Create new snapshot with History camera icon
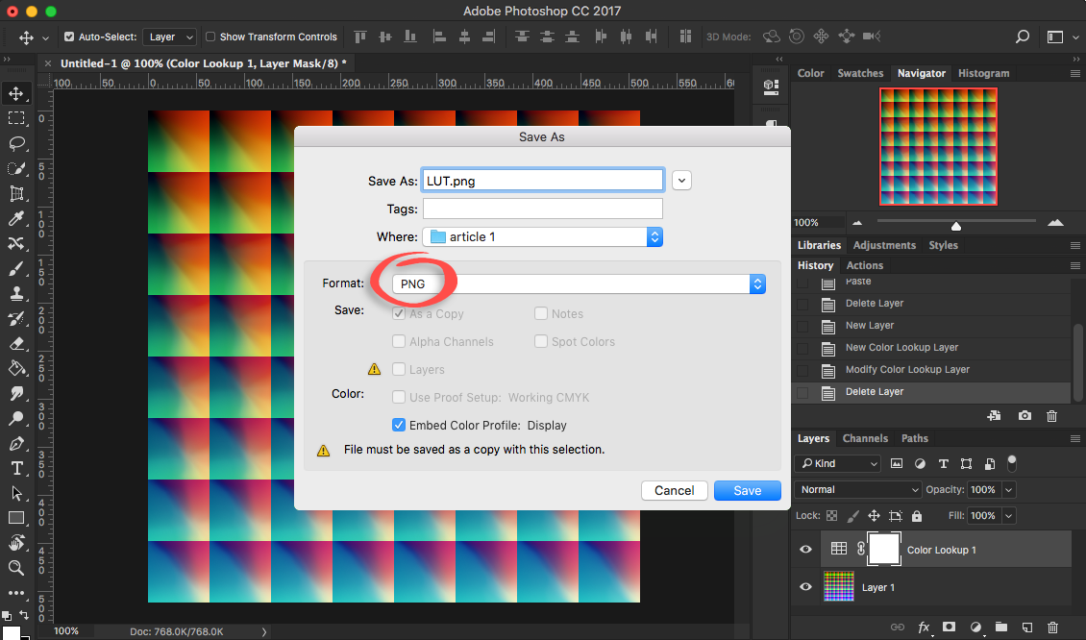 1024,415
